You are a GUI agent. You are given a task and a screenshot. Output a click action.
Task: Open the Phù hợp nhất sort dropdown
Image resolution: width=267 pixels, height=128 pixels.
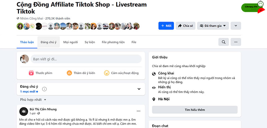(33, 100)
